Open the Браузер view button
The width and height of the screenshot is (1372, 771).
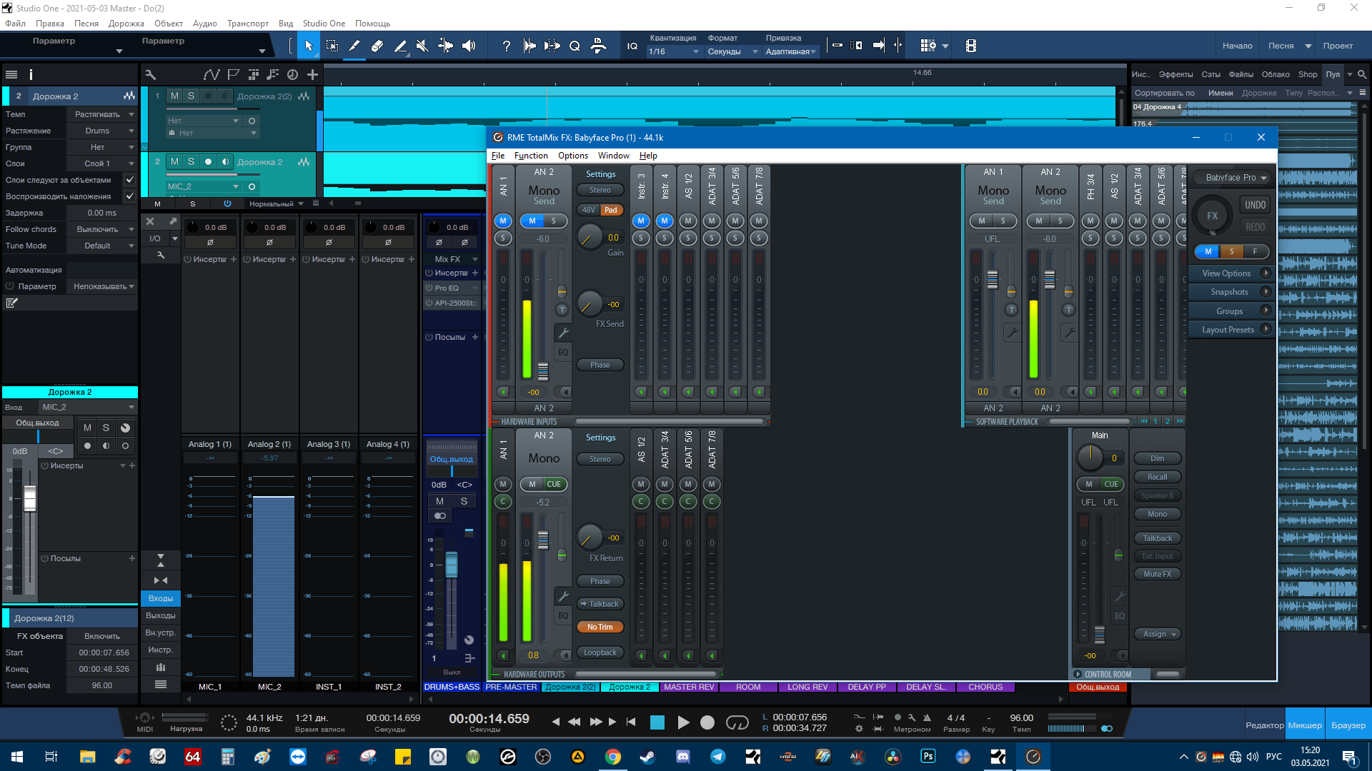pyautogui.click(x=1348, y=725)
